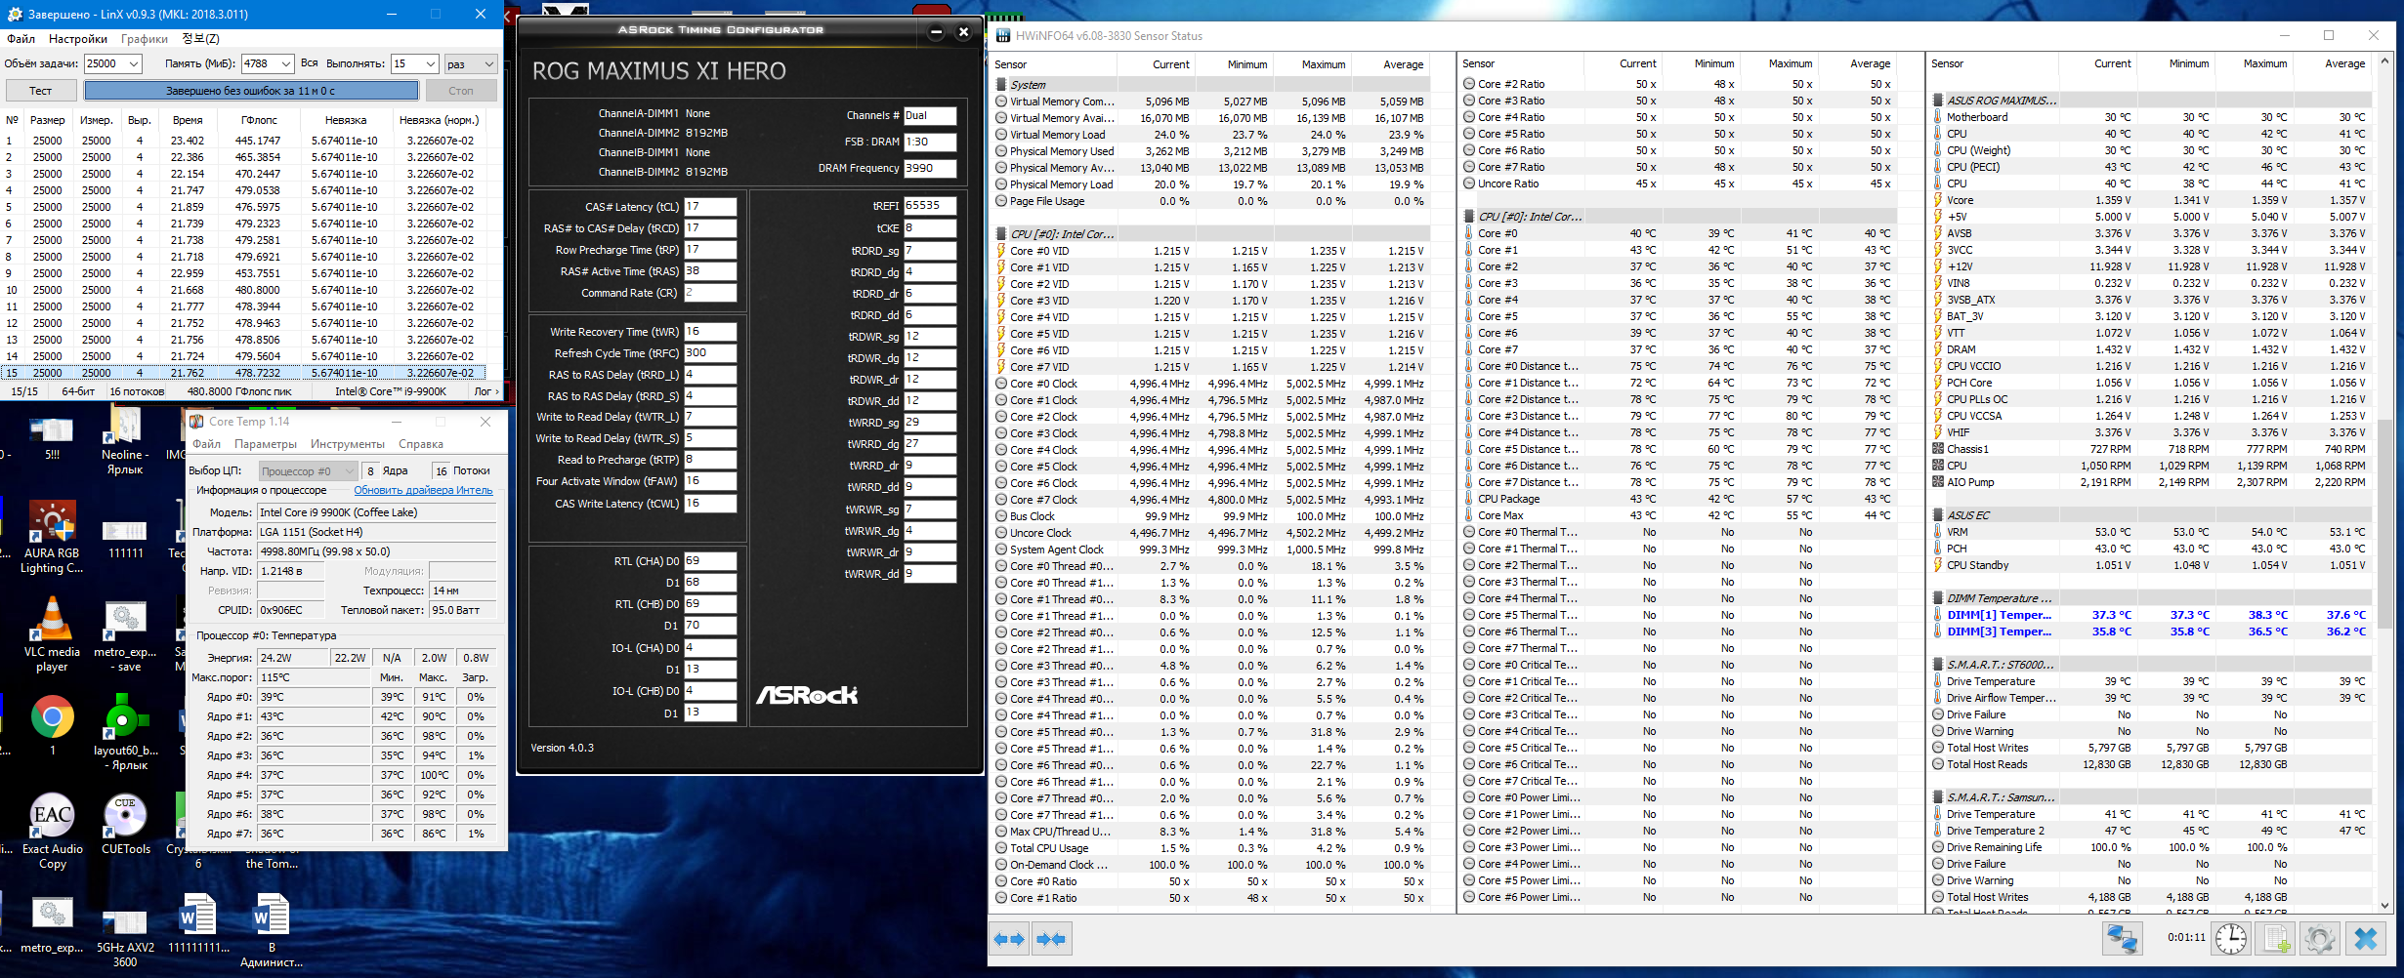Open the layout60_b shortcut with green icon
2404x978 pixels.
tap(125, 732)
